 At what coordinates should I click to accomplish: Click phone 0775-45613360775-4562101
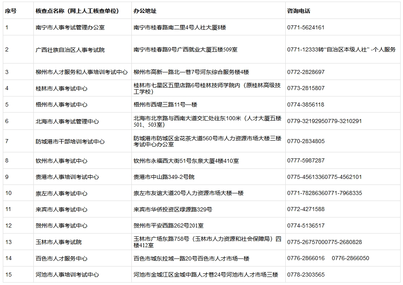(324, 177)
